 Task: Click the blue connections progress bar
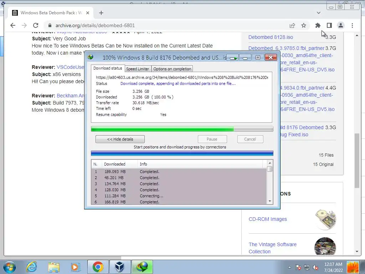pyautogui.click(x=182, y=153)
